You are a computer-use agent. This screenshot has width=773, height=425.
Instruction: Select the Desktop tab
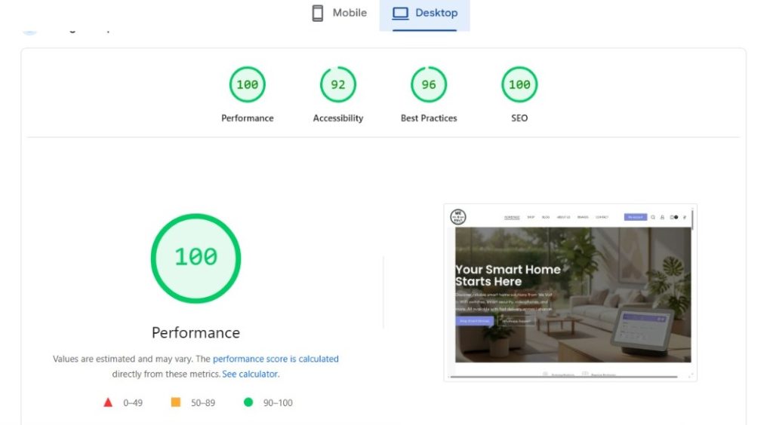424,14
